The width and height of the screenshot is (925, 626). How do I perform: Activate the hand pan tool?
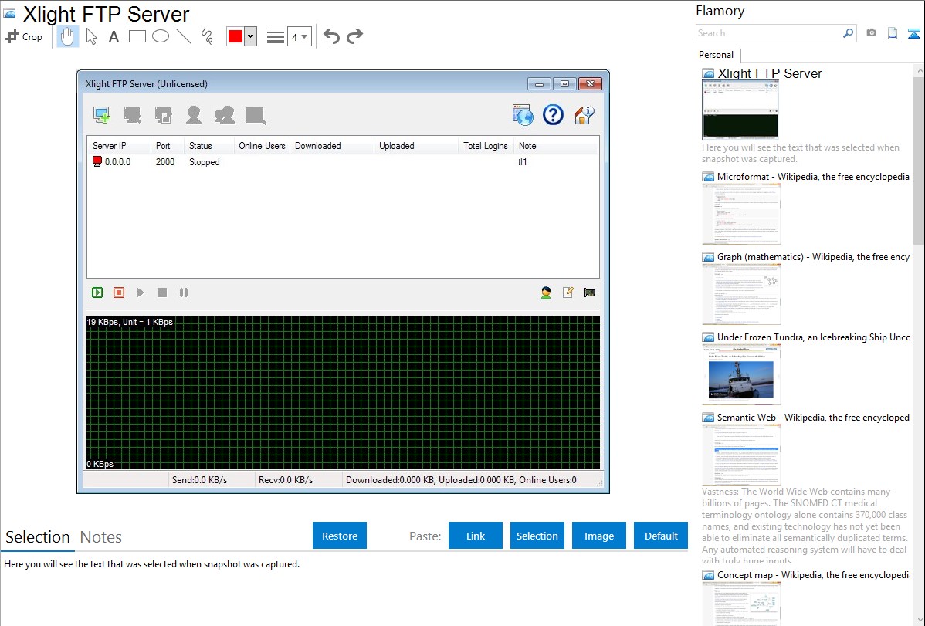pyautogui.click(x=68, y=36)
